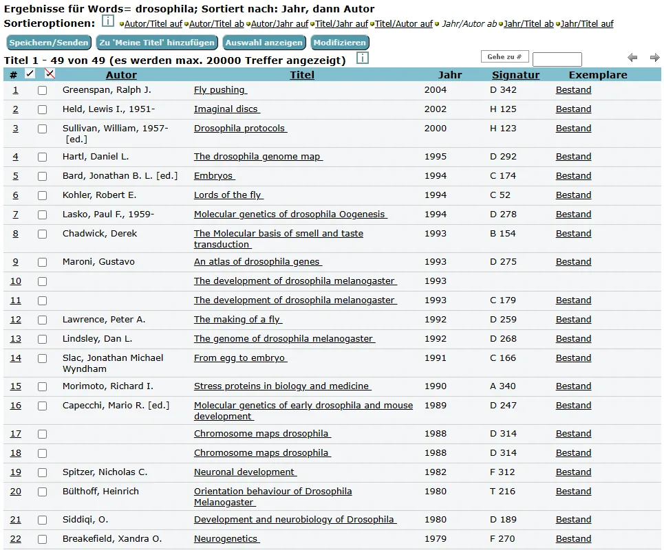This screenshot has height=550, width=664.
Task: Click the Speichern/Senden button
Action: click(49, 43)
